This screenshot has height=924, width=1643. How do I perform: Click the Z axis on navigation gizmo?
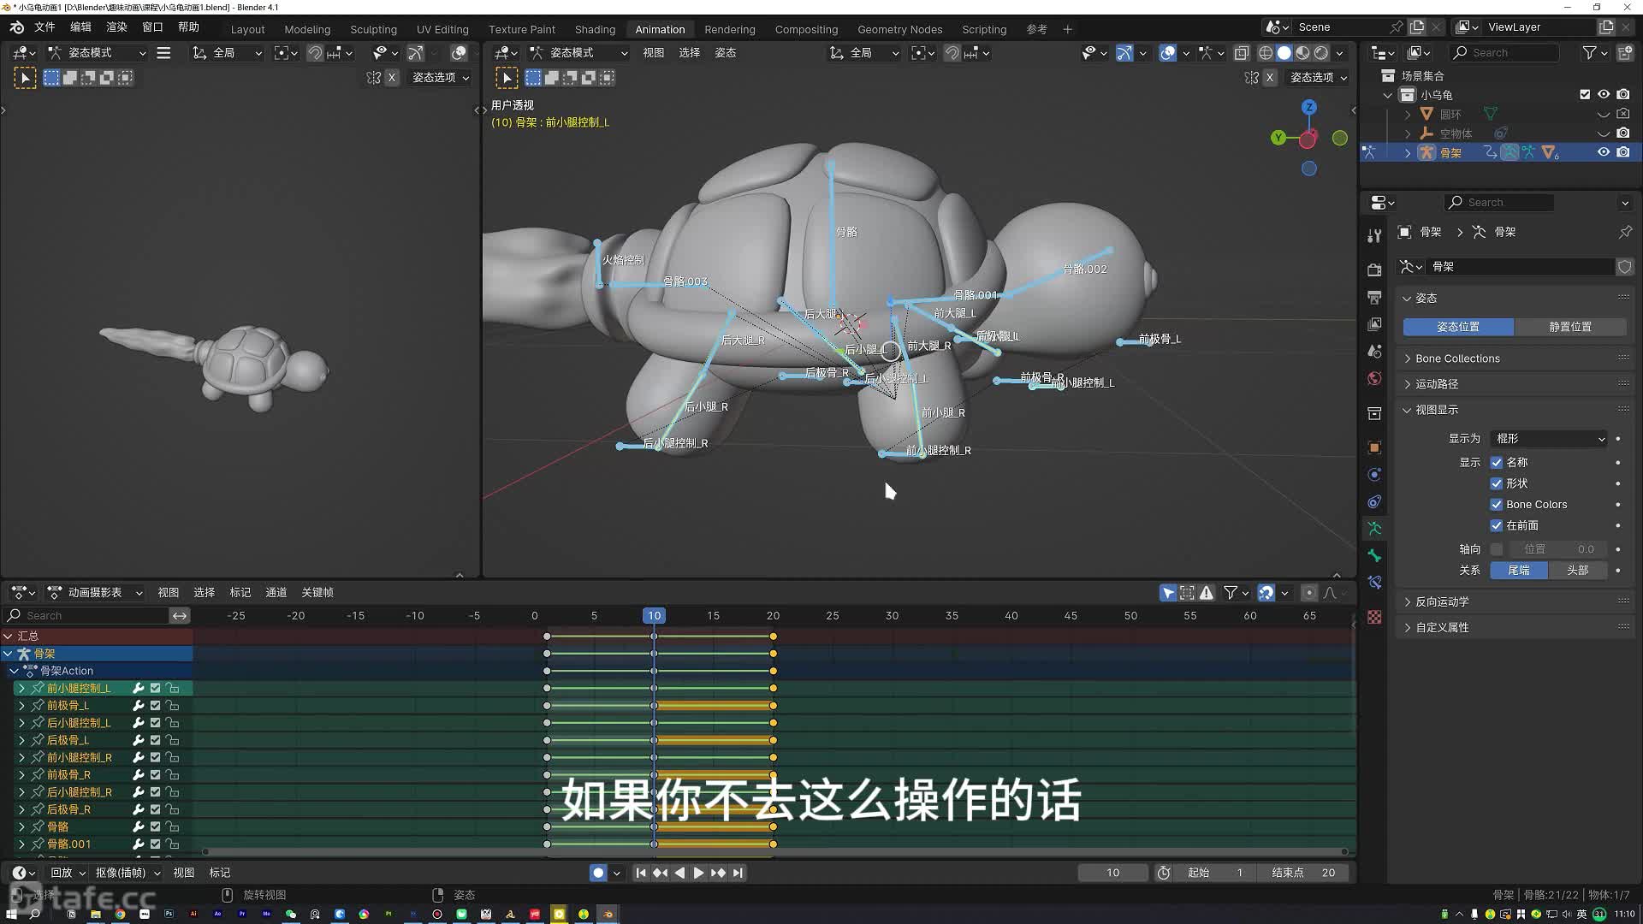click(x=1309, y=107)
